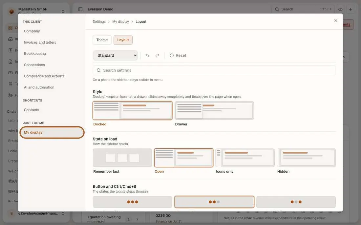Click the 'THIS CLIENT' section label
Screen dimensions: 361x225
(x=32, y=22)
